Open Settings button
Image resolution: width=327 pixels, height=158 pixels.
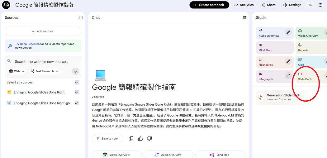[x=293, y=5]
